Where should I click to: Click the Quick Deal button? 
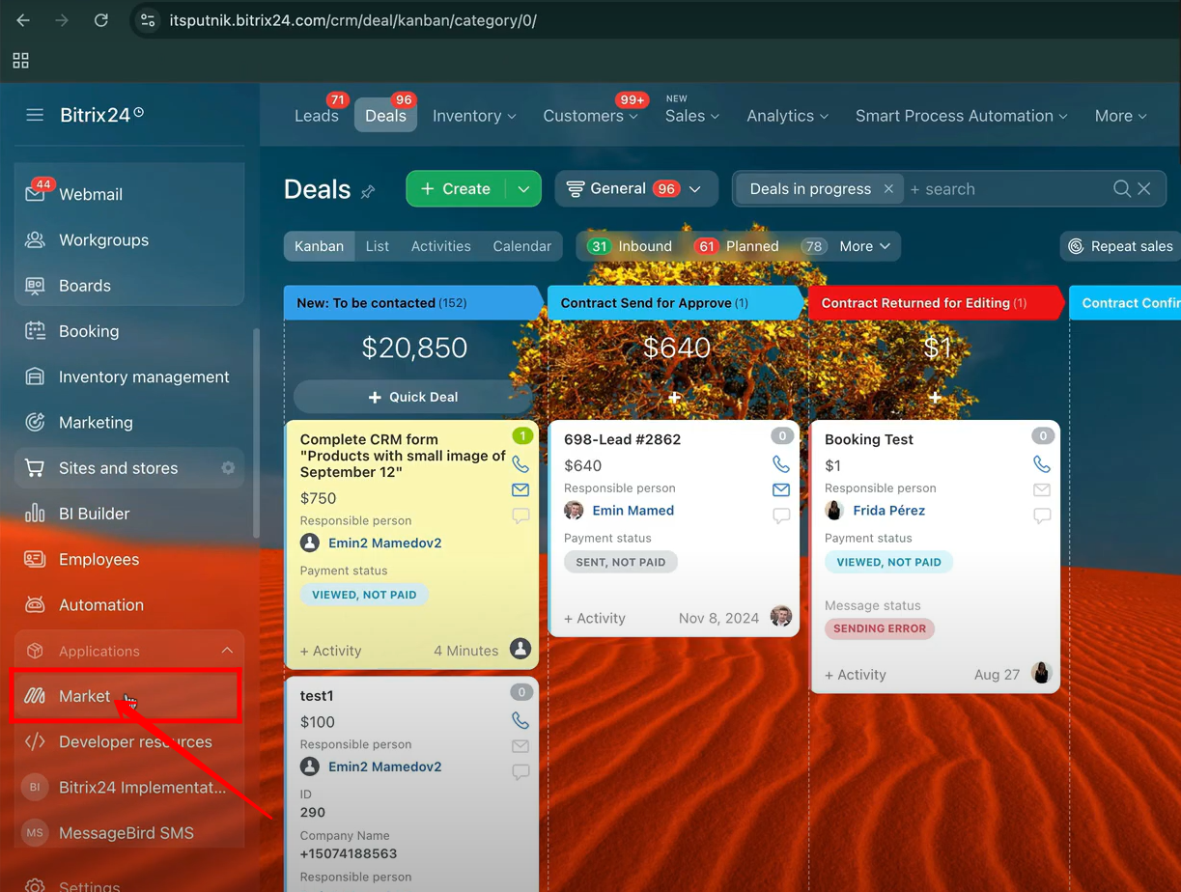[x=413, y=397]
